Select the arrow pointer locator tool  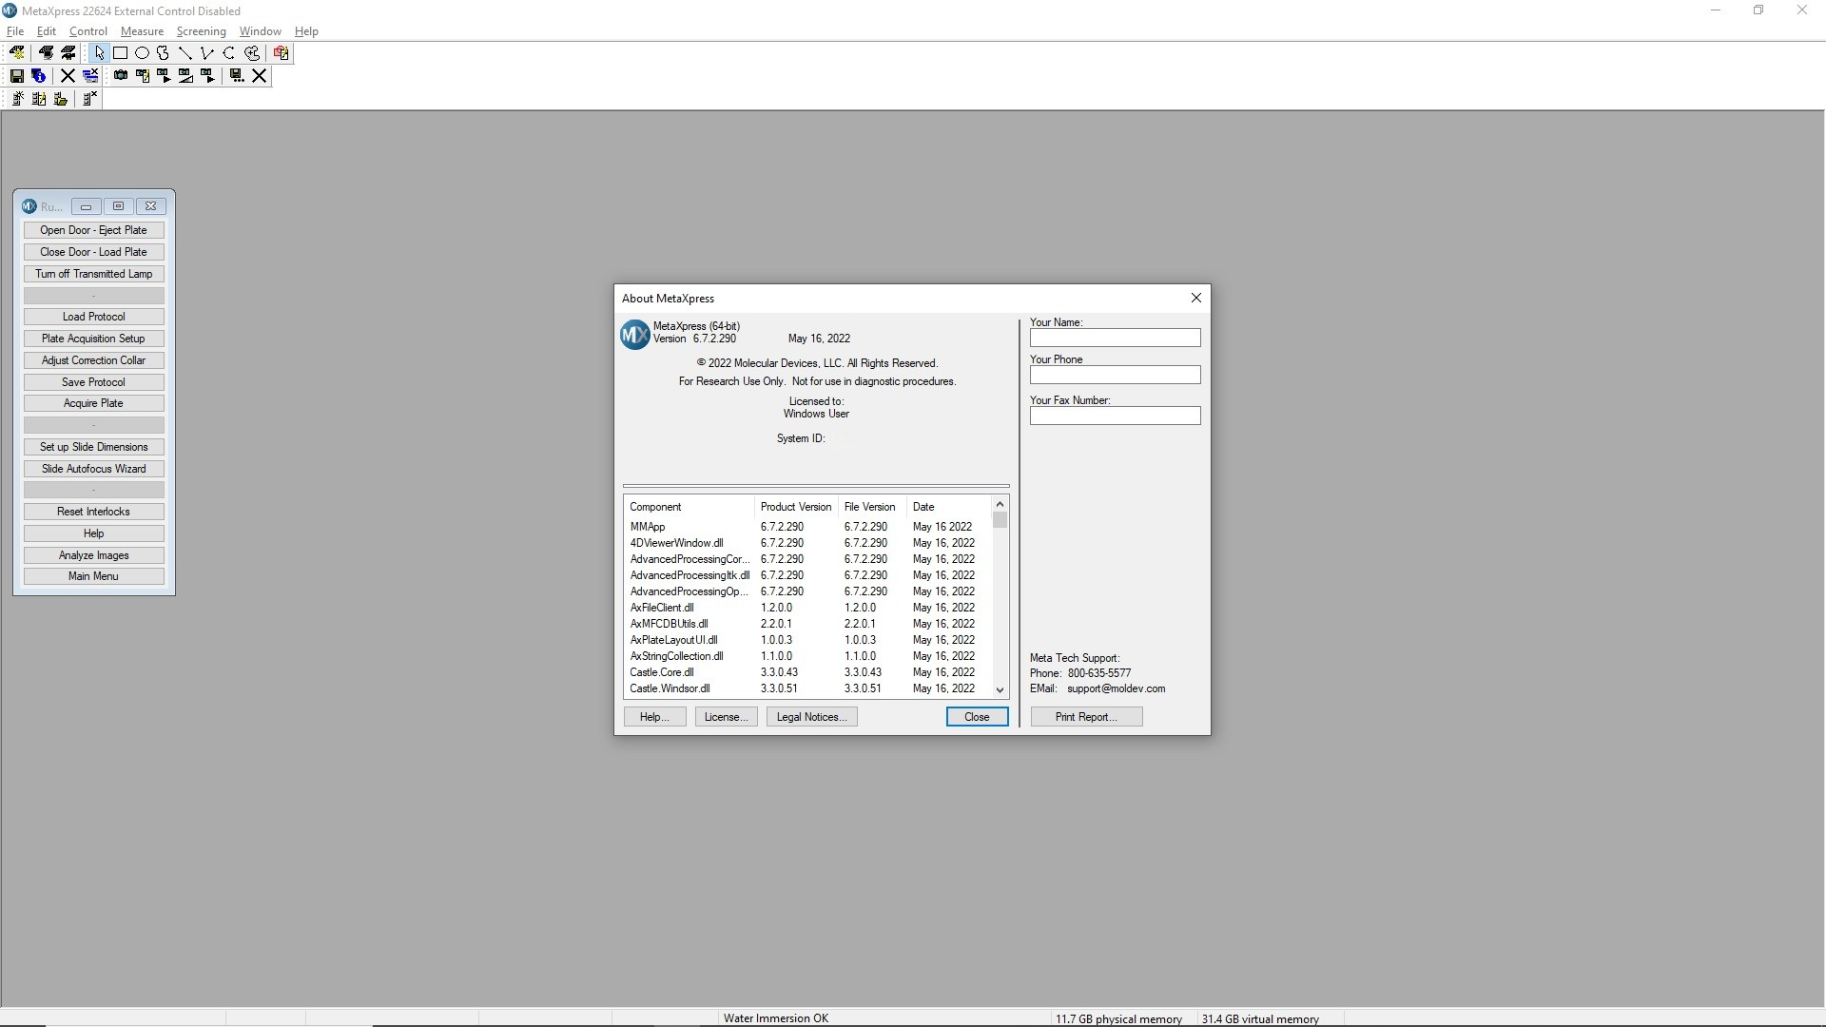[99, 53]
